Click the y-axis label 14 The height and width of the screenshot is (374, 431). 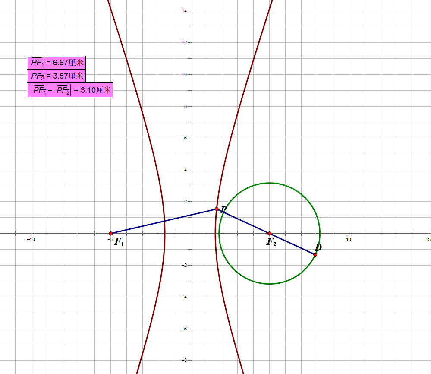pos(184,11)
